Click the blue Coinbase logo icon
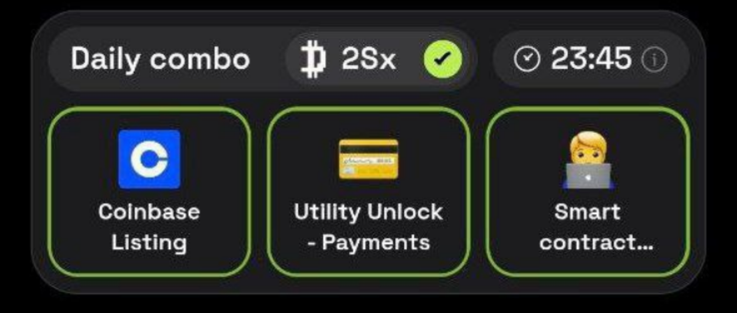This screenshot has width=737, height=313. (149, 159)
